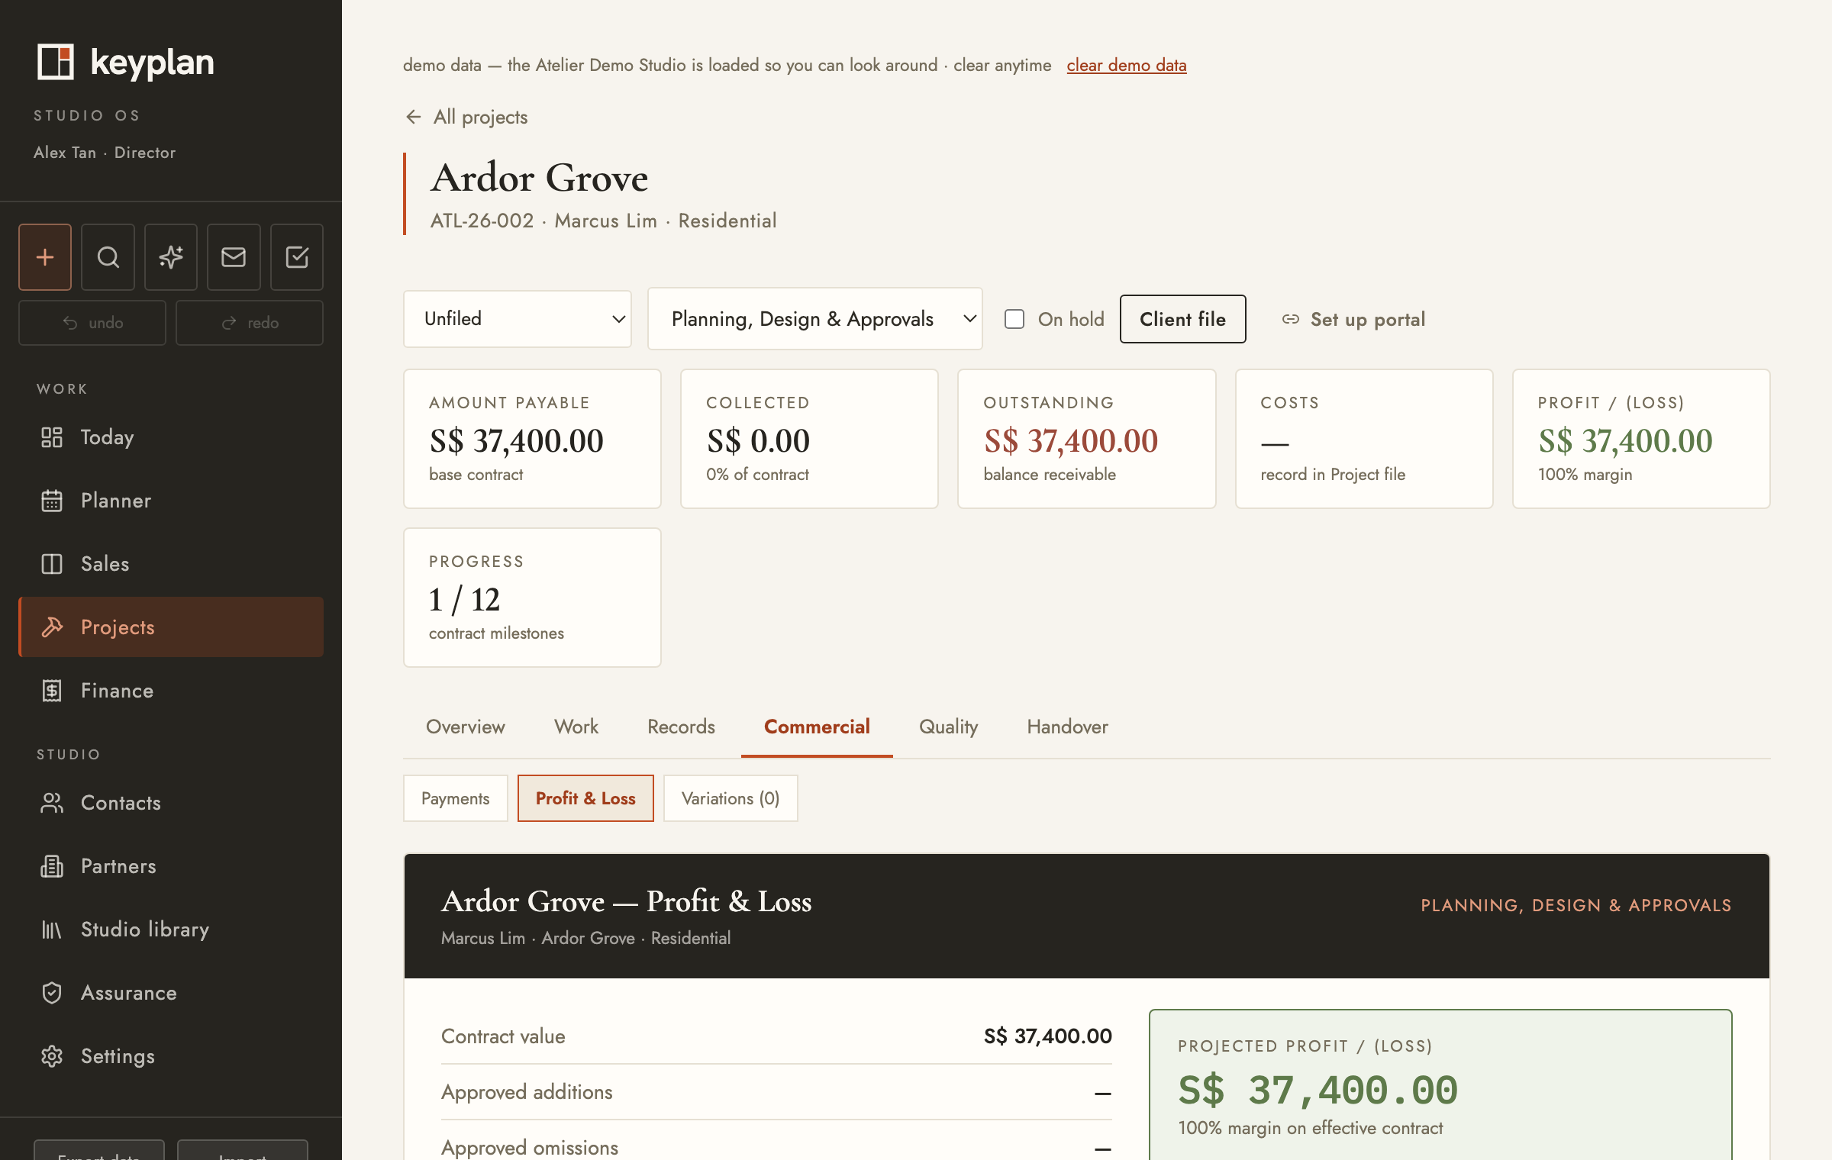The image size is (1832, 1160).
Task: Select the Variations (0) sub-tab
Action: 731,798
